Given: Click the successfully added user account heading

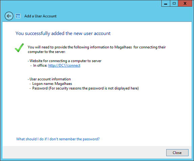Looking at the screenshot, I should [63, 33].
